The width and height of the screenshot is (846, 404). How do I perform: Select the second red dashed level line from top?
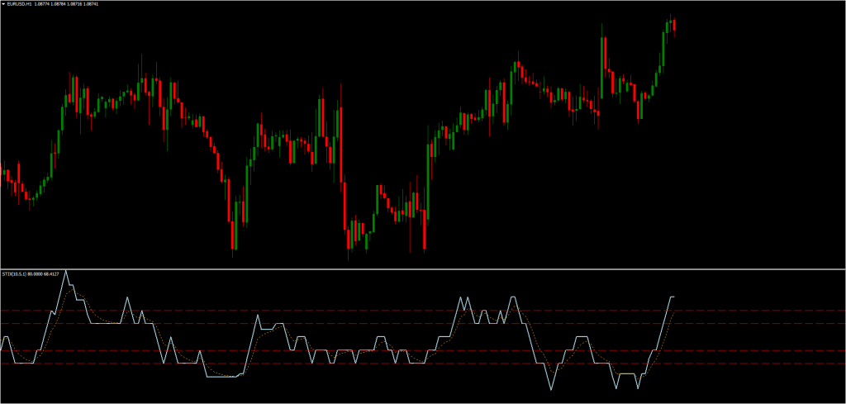point(413,324)
